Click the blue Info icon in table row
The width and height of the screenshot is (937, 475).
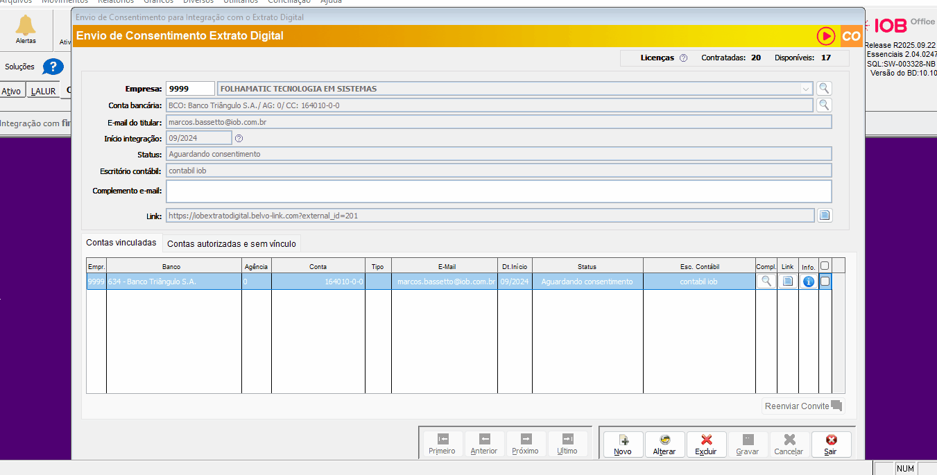(808, 282)
